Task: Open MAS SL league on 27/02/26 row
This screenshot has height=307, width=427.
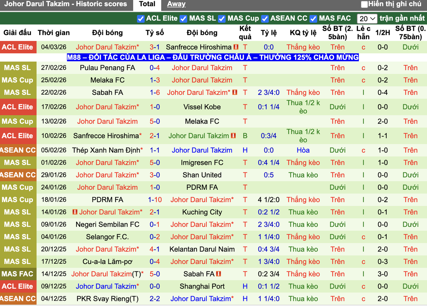Action: click(17, 68)
